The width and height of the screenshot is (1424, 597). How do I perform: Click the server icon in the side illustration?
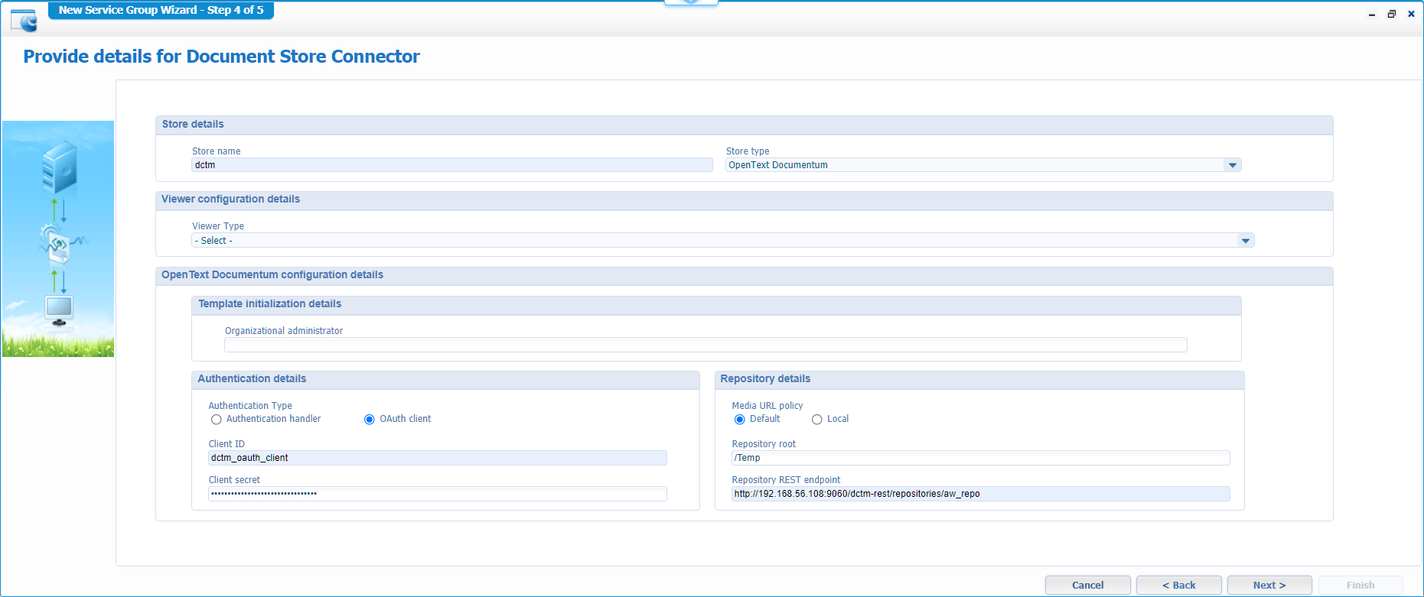(x=60, y=167)
